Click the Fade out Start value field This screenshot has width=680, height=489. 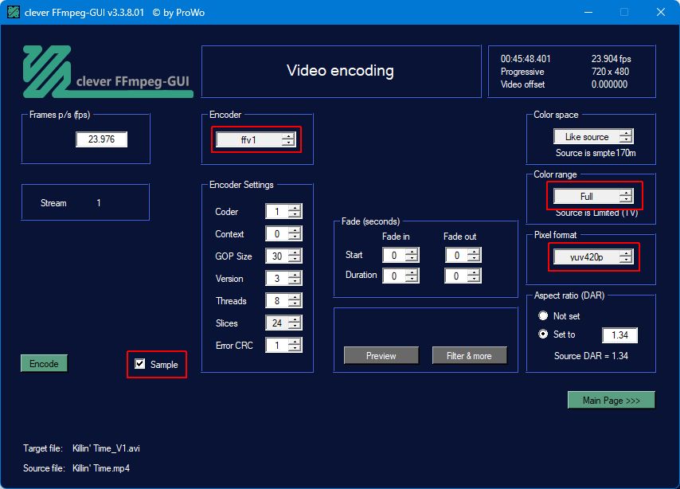point(463,255)
